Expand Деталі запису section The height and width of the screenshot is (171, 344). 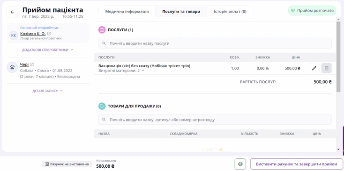pyautogui.click(x=48, y=91)
